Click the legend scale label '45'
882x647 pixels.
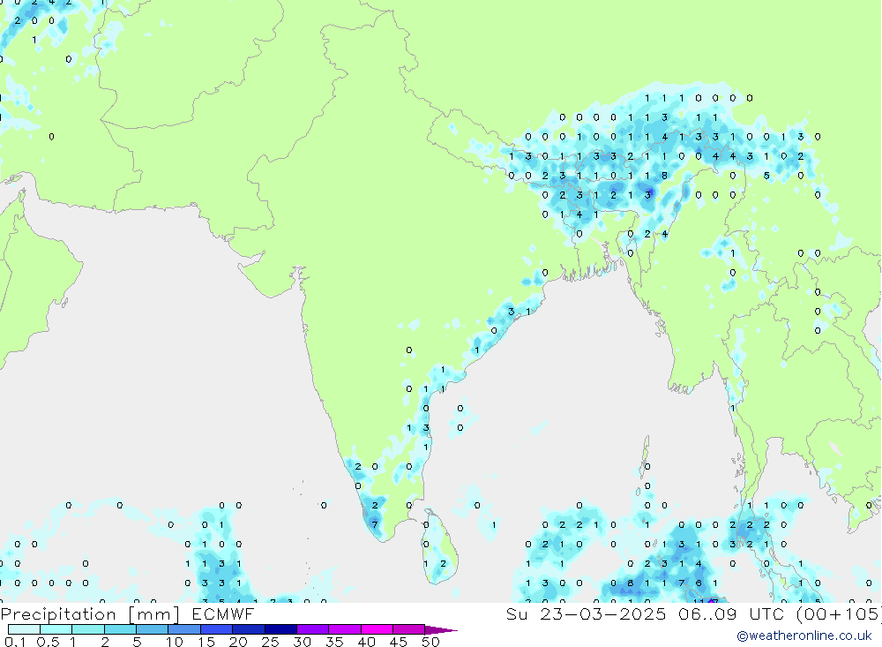(x=399, y=642)
